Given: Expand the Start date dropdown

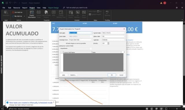Looking at the screenshot, I should 91,33.
